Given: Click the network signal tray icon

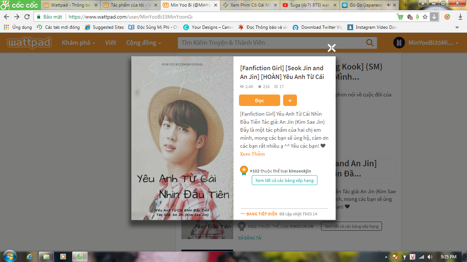Looking at the screenshot, I should click(x=421, y=257).
